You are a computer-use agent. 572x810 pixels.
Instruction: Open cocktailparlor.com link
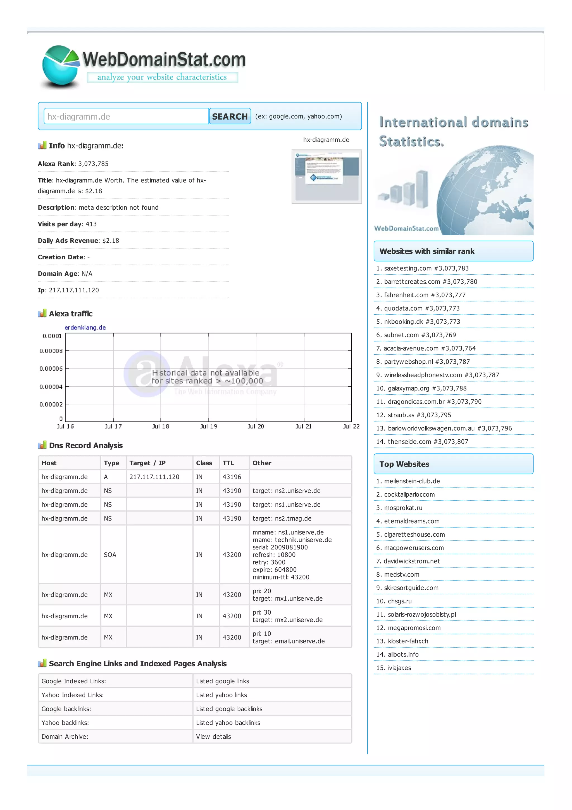pyautogui.click(x=409, y=495)
